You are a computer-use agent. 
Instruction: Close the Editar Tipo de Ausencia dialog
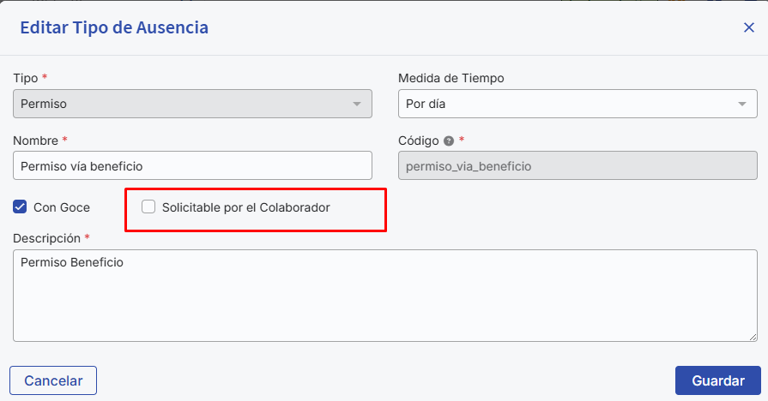pyautogui.click(x=749, y=27)
